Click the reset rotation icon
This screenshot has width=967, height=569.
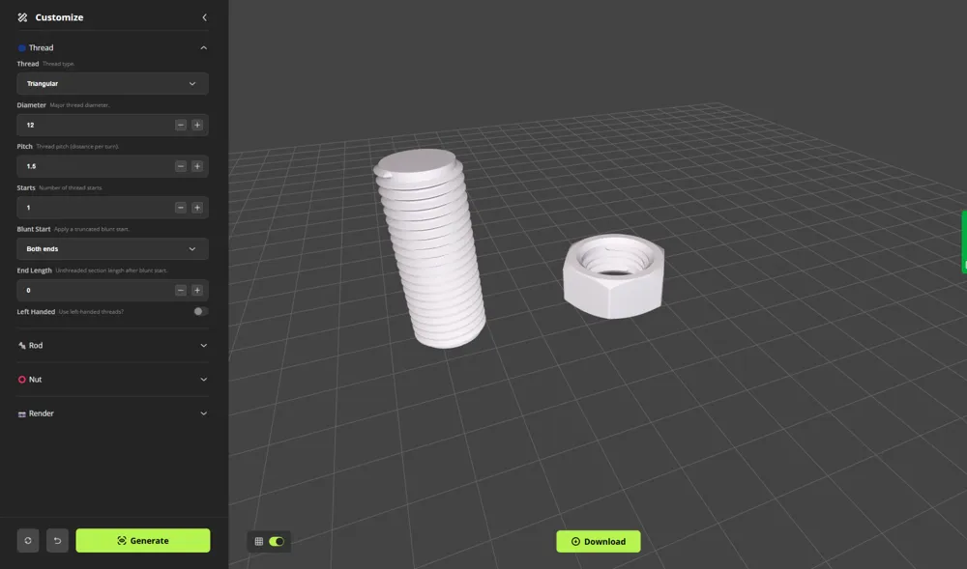27,540
